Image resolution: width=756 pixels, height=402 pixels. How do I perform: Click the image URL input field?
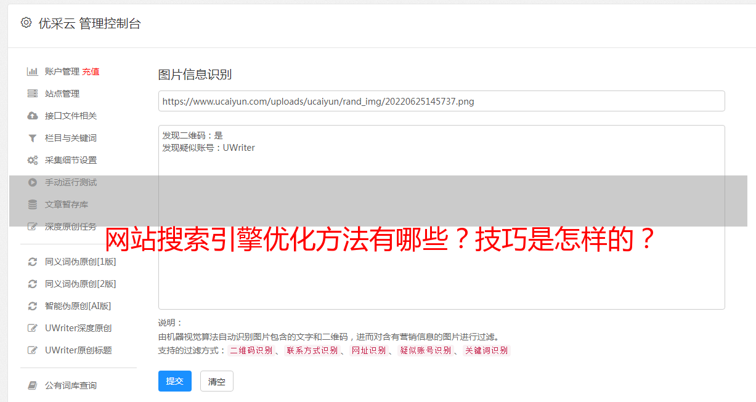(441, 101)
